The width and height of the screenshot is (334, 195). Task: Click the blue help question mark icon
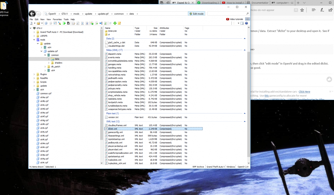(x=247, y=23)
